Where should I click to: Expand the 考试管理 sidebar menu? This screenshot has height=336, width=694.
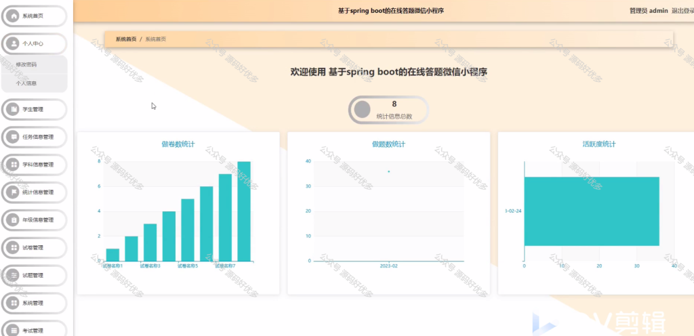(x=34, y=330)
